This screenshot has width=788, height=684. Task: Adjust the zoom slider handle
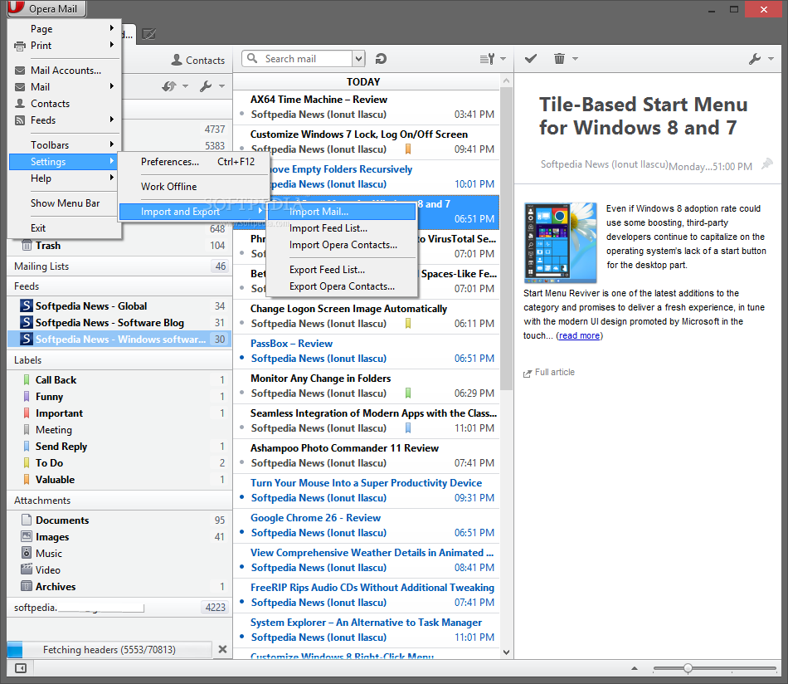[688, 668]
